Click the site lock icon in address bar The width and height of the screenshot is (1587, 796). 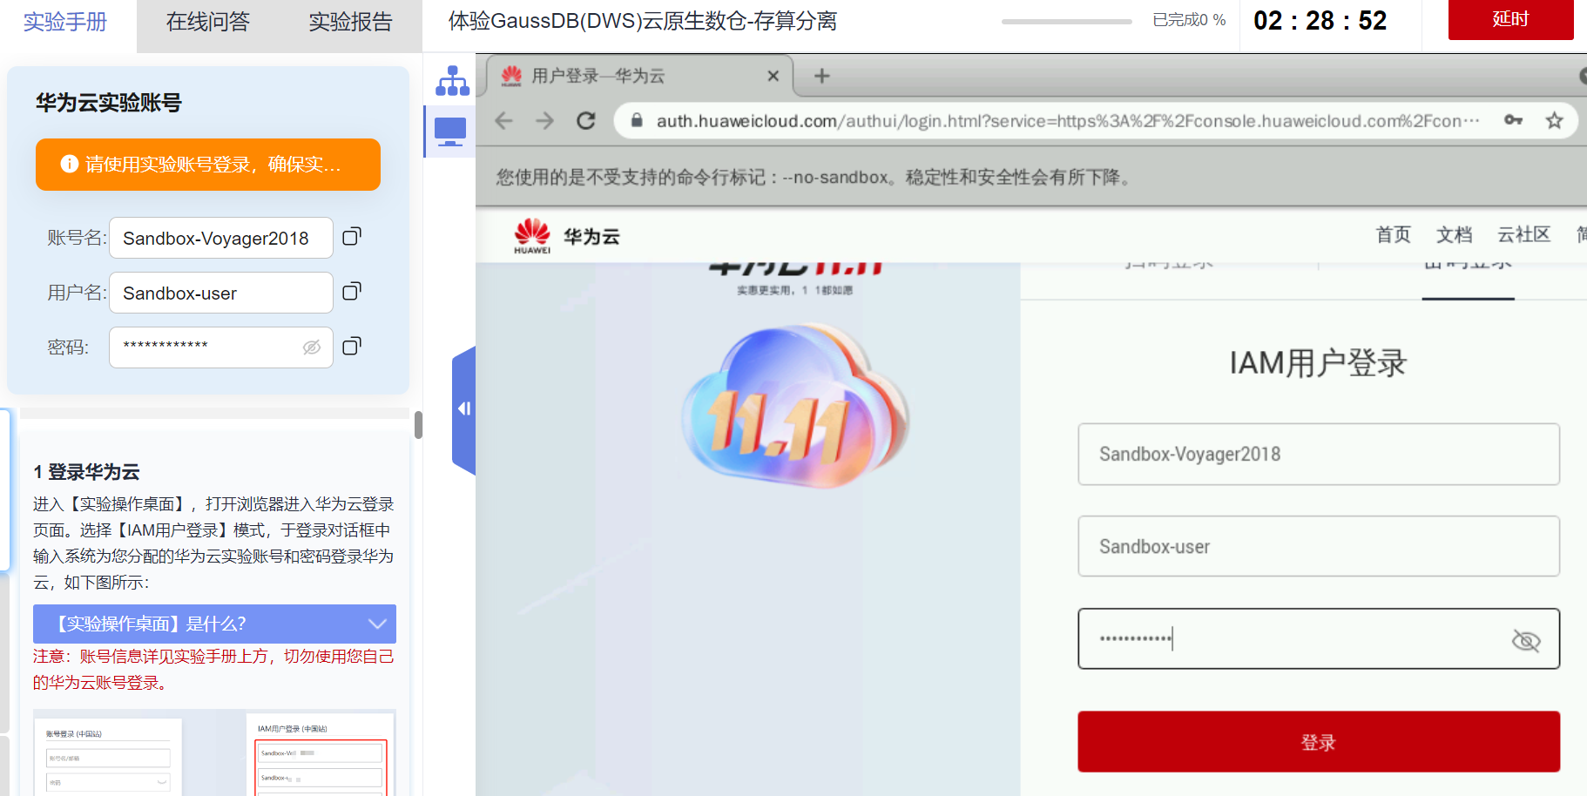point(637,121)
